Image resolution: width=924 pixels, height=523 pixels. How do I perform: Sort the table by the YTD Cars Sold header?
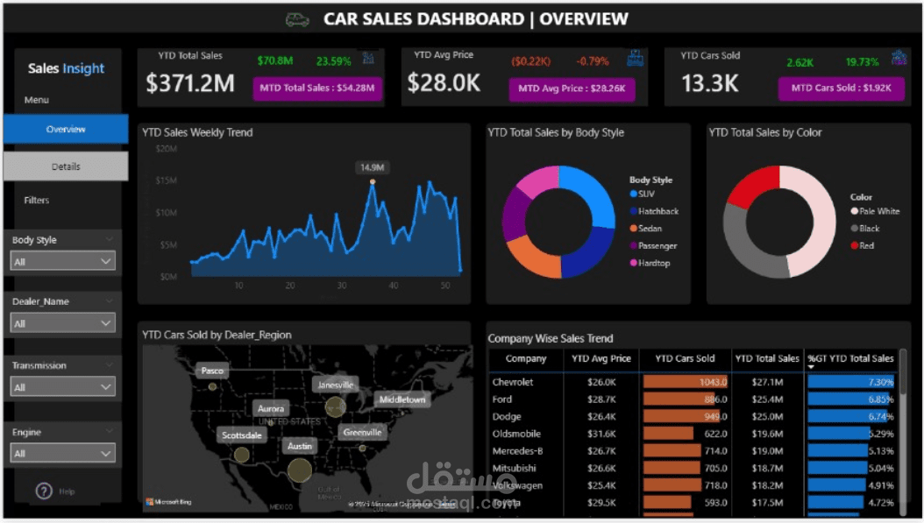[x=685, y=358]
